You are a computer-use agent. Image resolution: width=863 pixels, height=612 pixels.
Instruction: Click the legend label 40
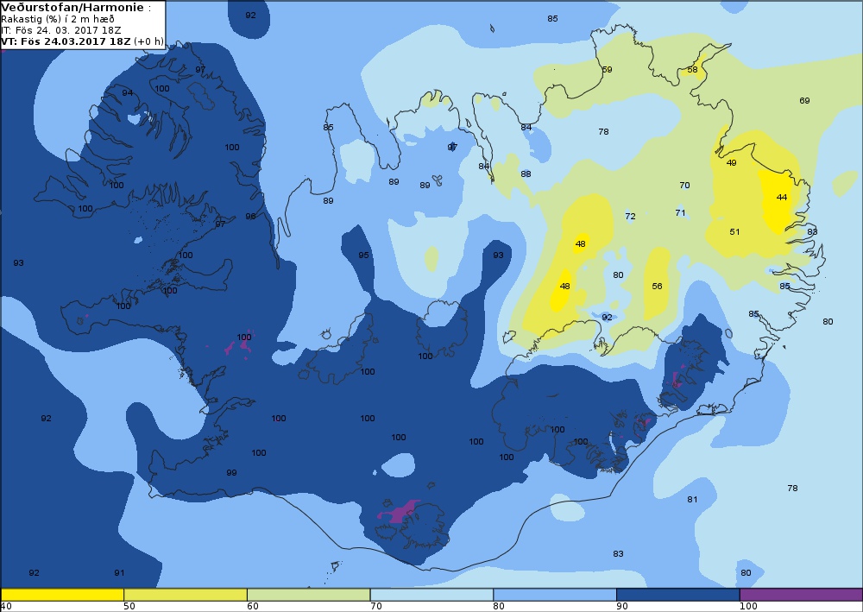coord(7,607)
